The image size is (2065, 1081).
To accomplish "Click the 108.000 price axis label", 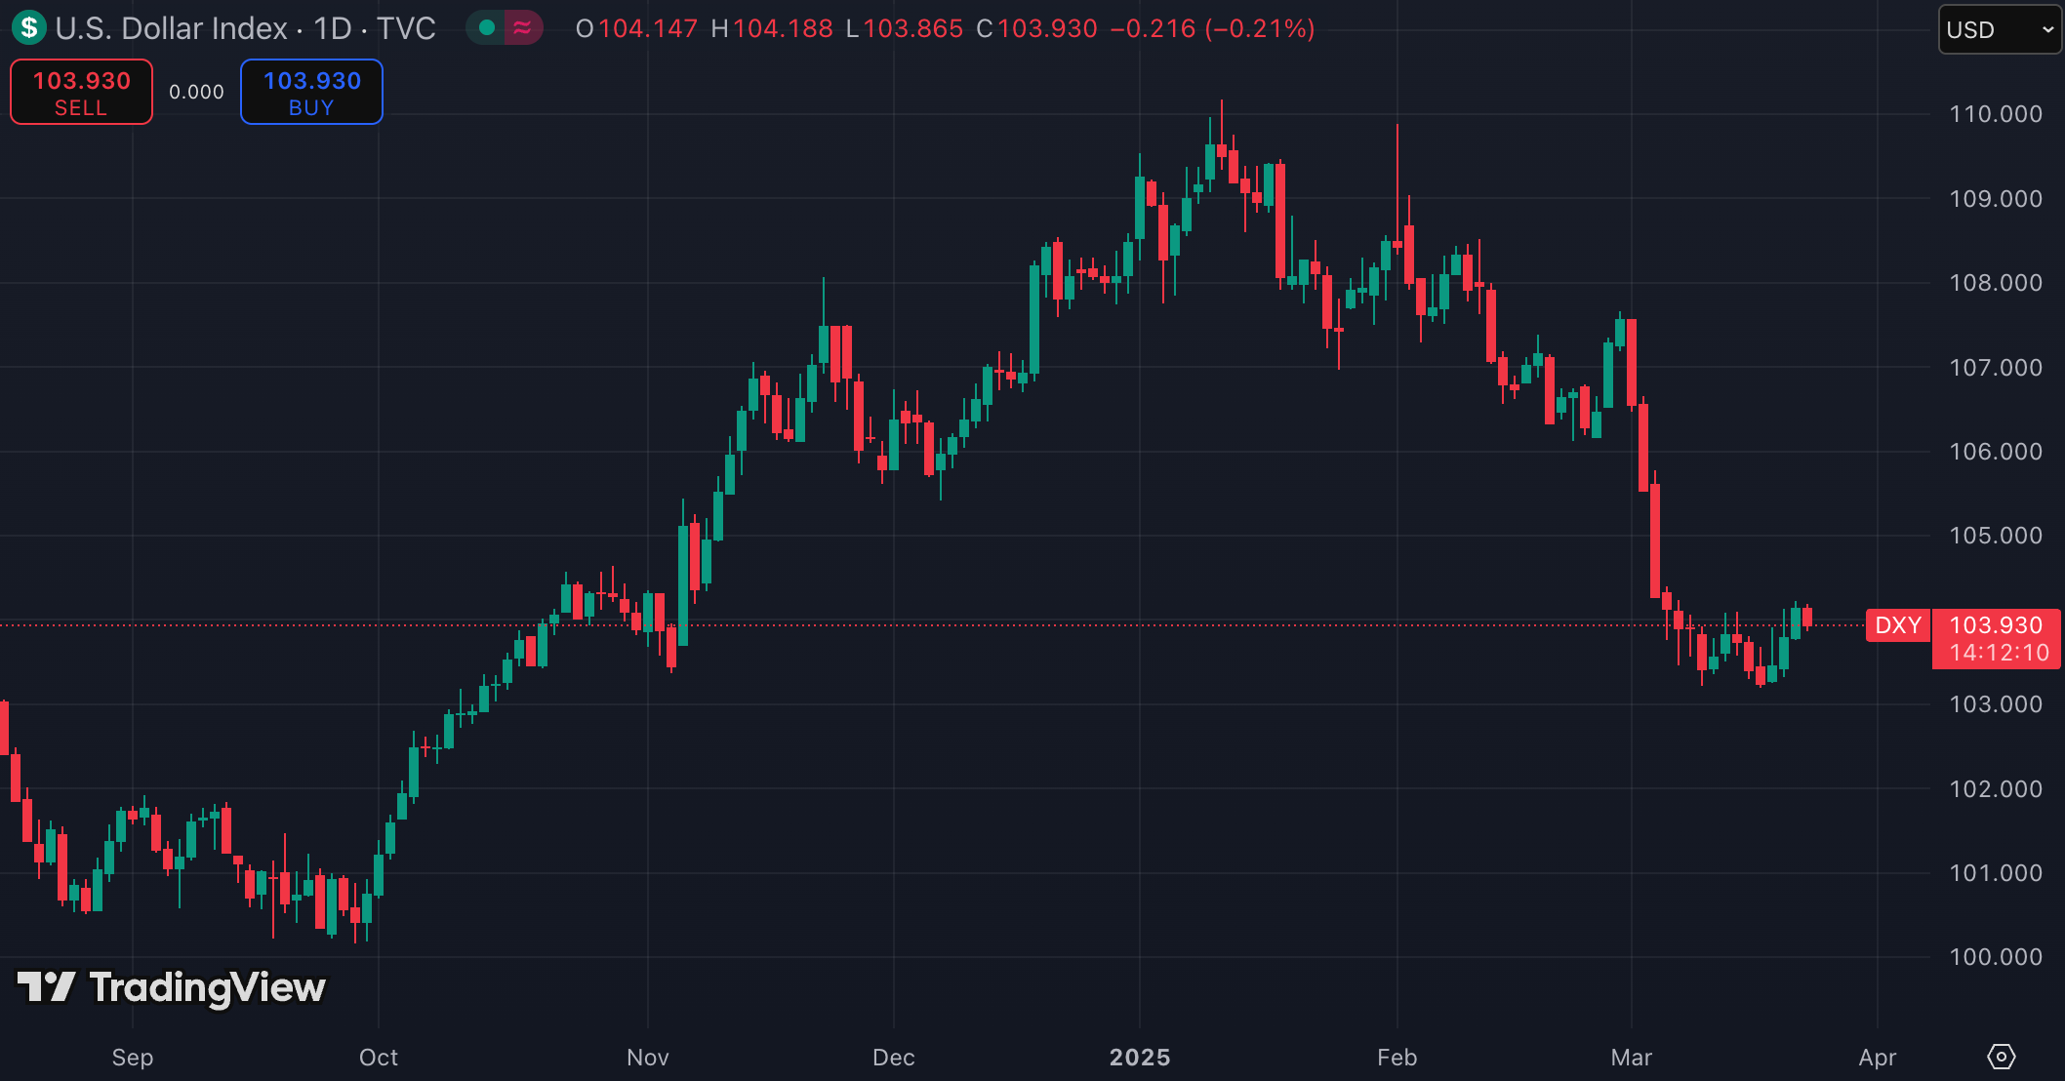I will [1996, 283].
